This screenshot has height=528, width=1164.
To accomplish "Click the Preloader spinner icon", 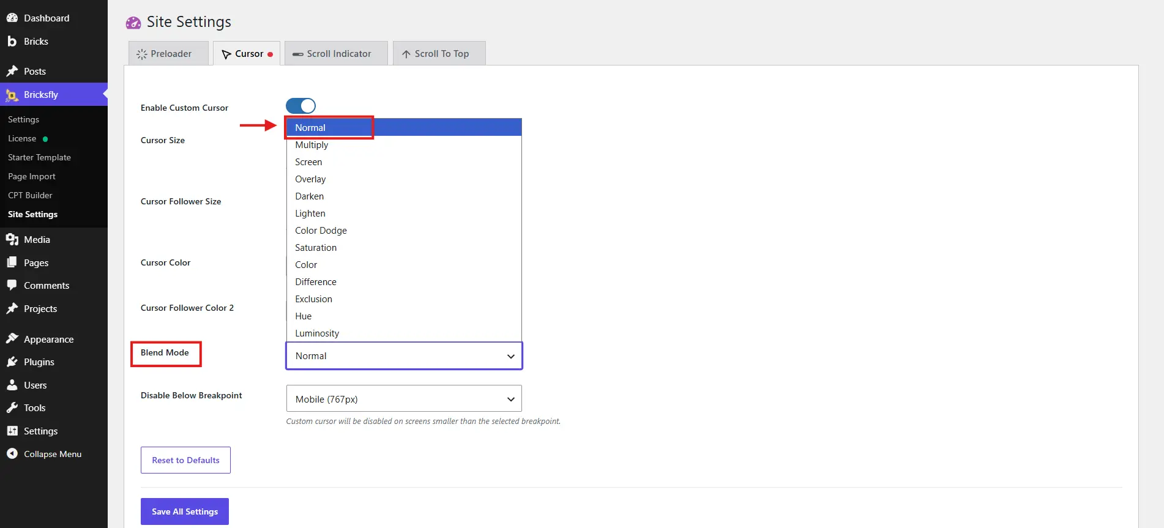I will pyautogui.click(x=141, y=54).
